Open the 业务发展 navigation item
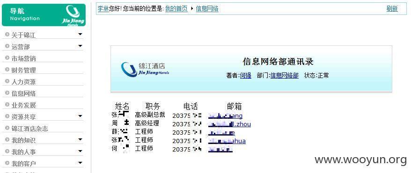Screen dimensions: 411x173 [x=23, y=105]
